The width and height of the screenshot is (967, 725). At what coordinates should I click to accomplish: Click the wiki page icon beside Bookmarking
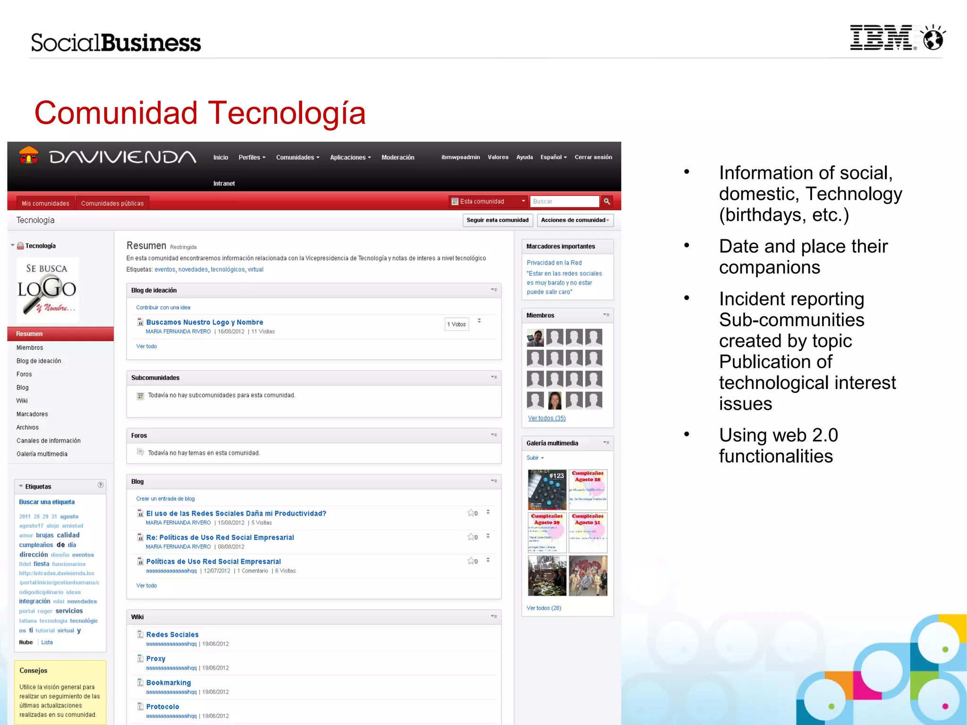(x=140, y=683)
